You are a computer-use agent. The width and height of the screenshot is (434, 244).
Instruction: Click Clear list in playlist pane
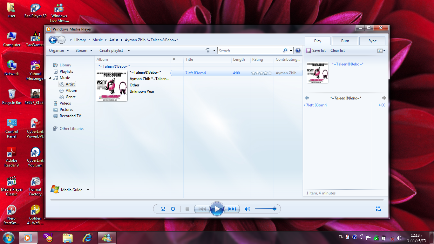(337, 51)
